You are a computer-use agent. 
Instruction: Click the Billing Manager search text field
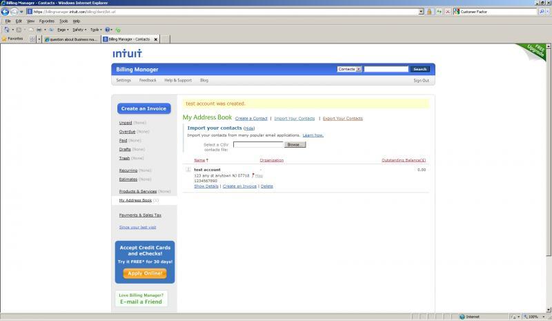(x=386, y=69)
